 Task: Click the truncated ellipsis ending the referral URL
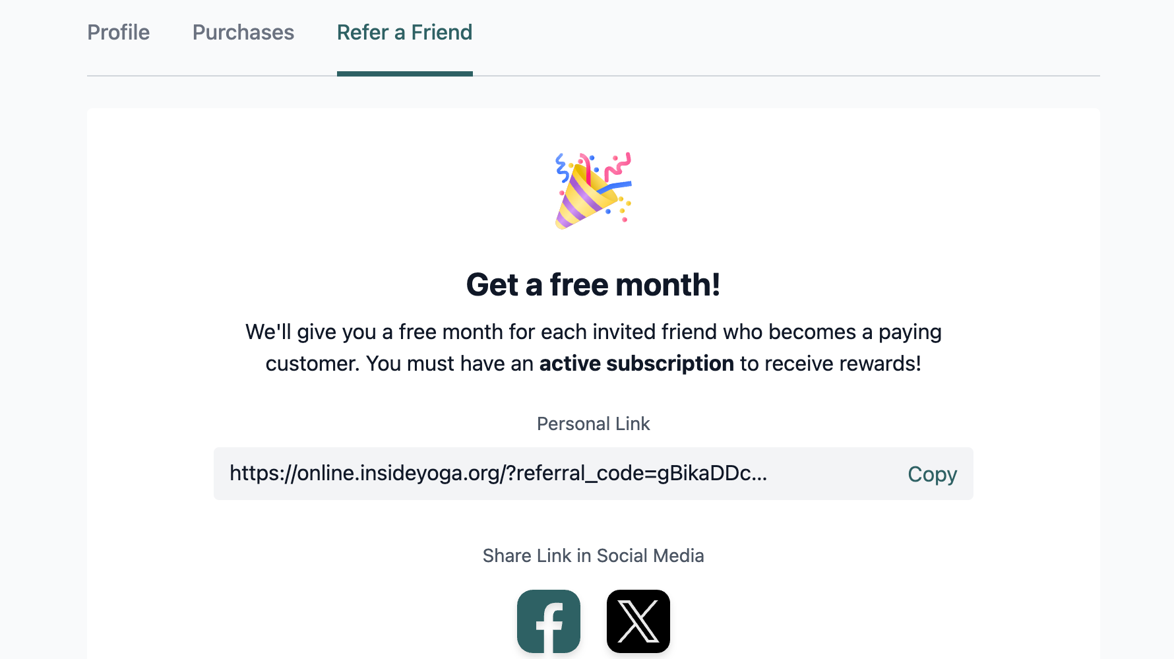coord(760,474)
